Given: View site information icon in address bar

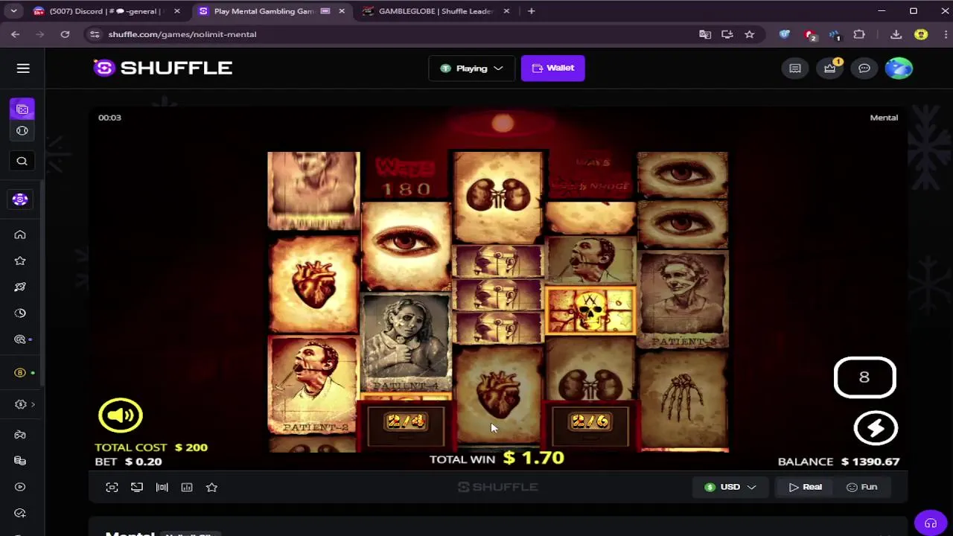Looking at the screenshot, I should pos(94,34).
